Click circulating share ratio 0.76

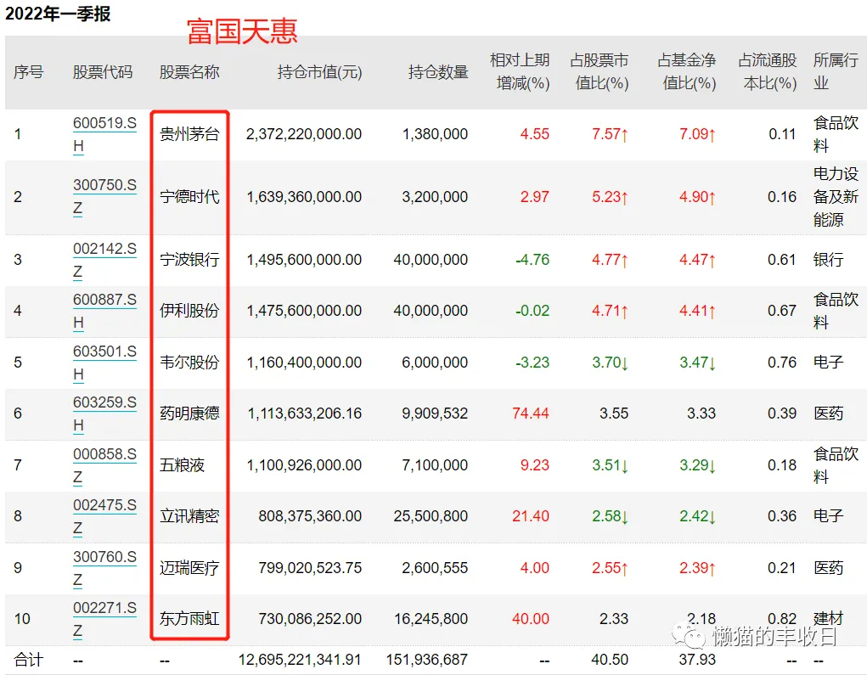pyautogui.click(x=782, y=363)
